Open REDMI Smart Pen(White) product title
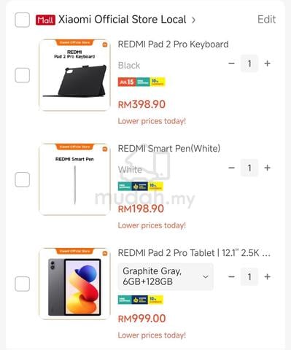The height and width of the screenshot is (350, 291). (x=169, y=148)
